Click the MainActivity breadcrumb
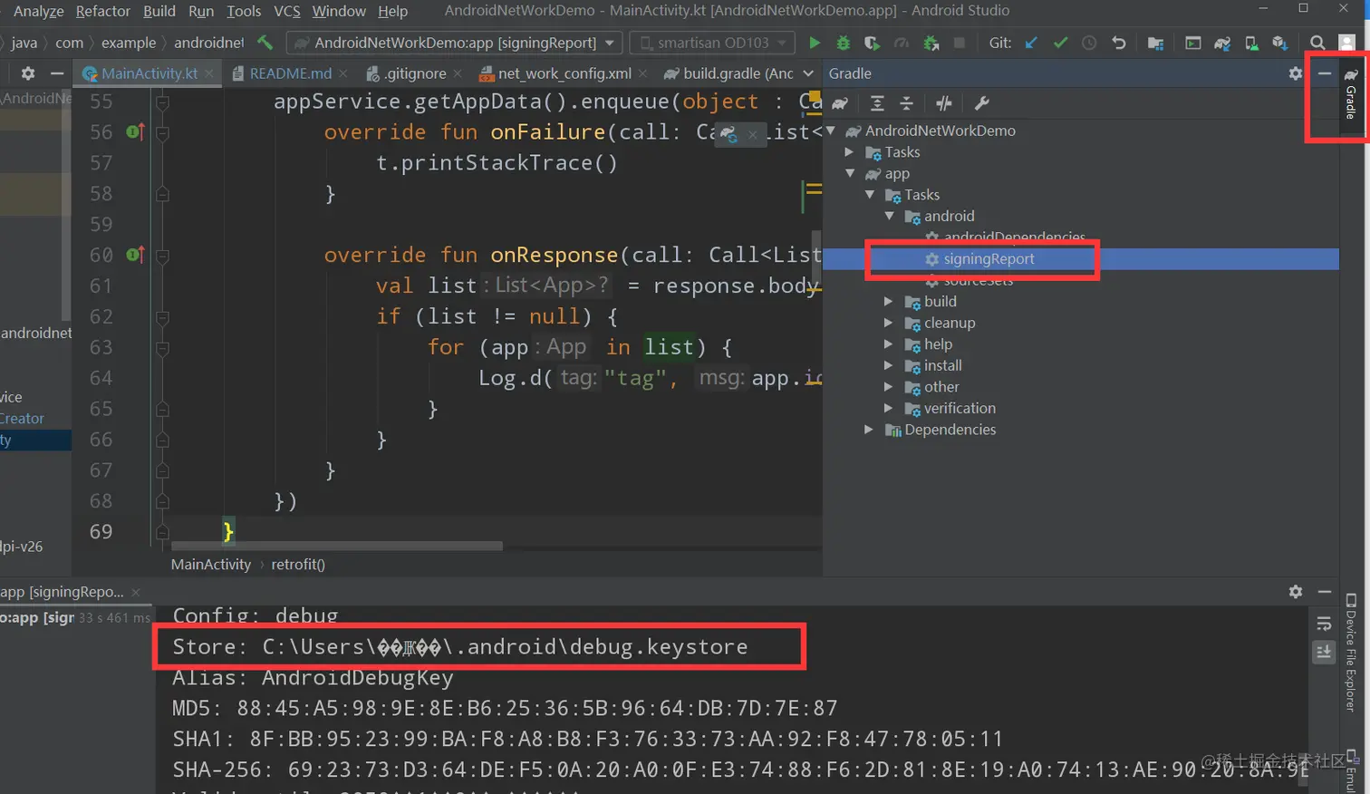The image size is (1370, 794). click(211, 564)
